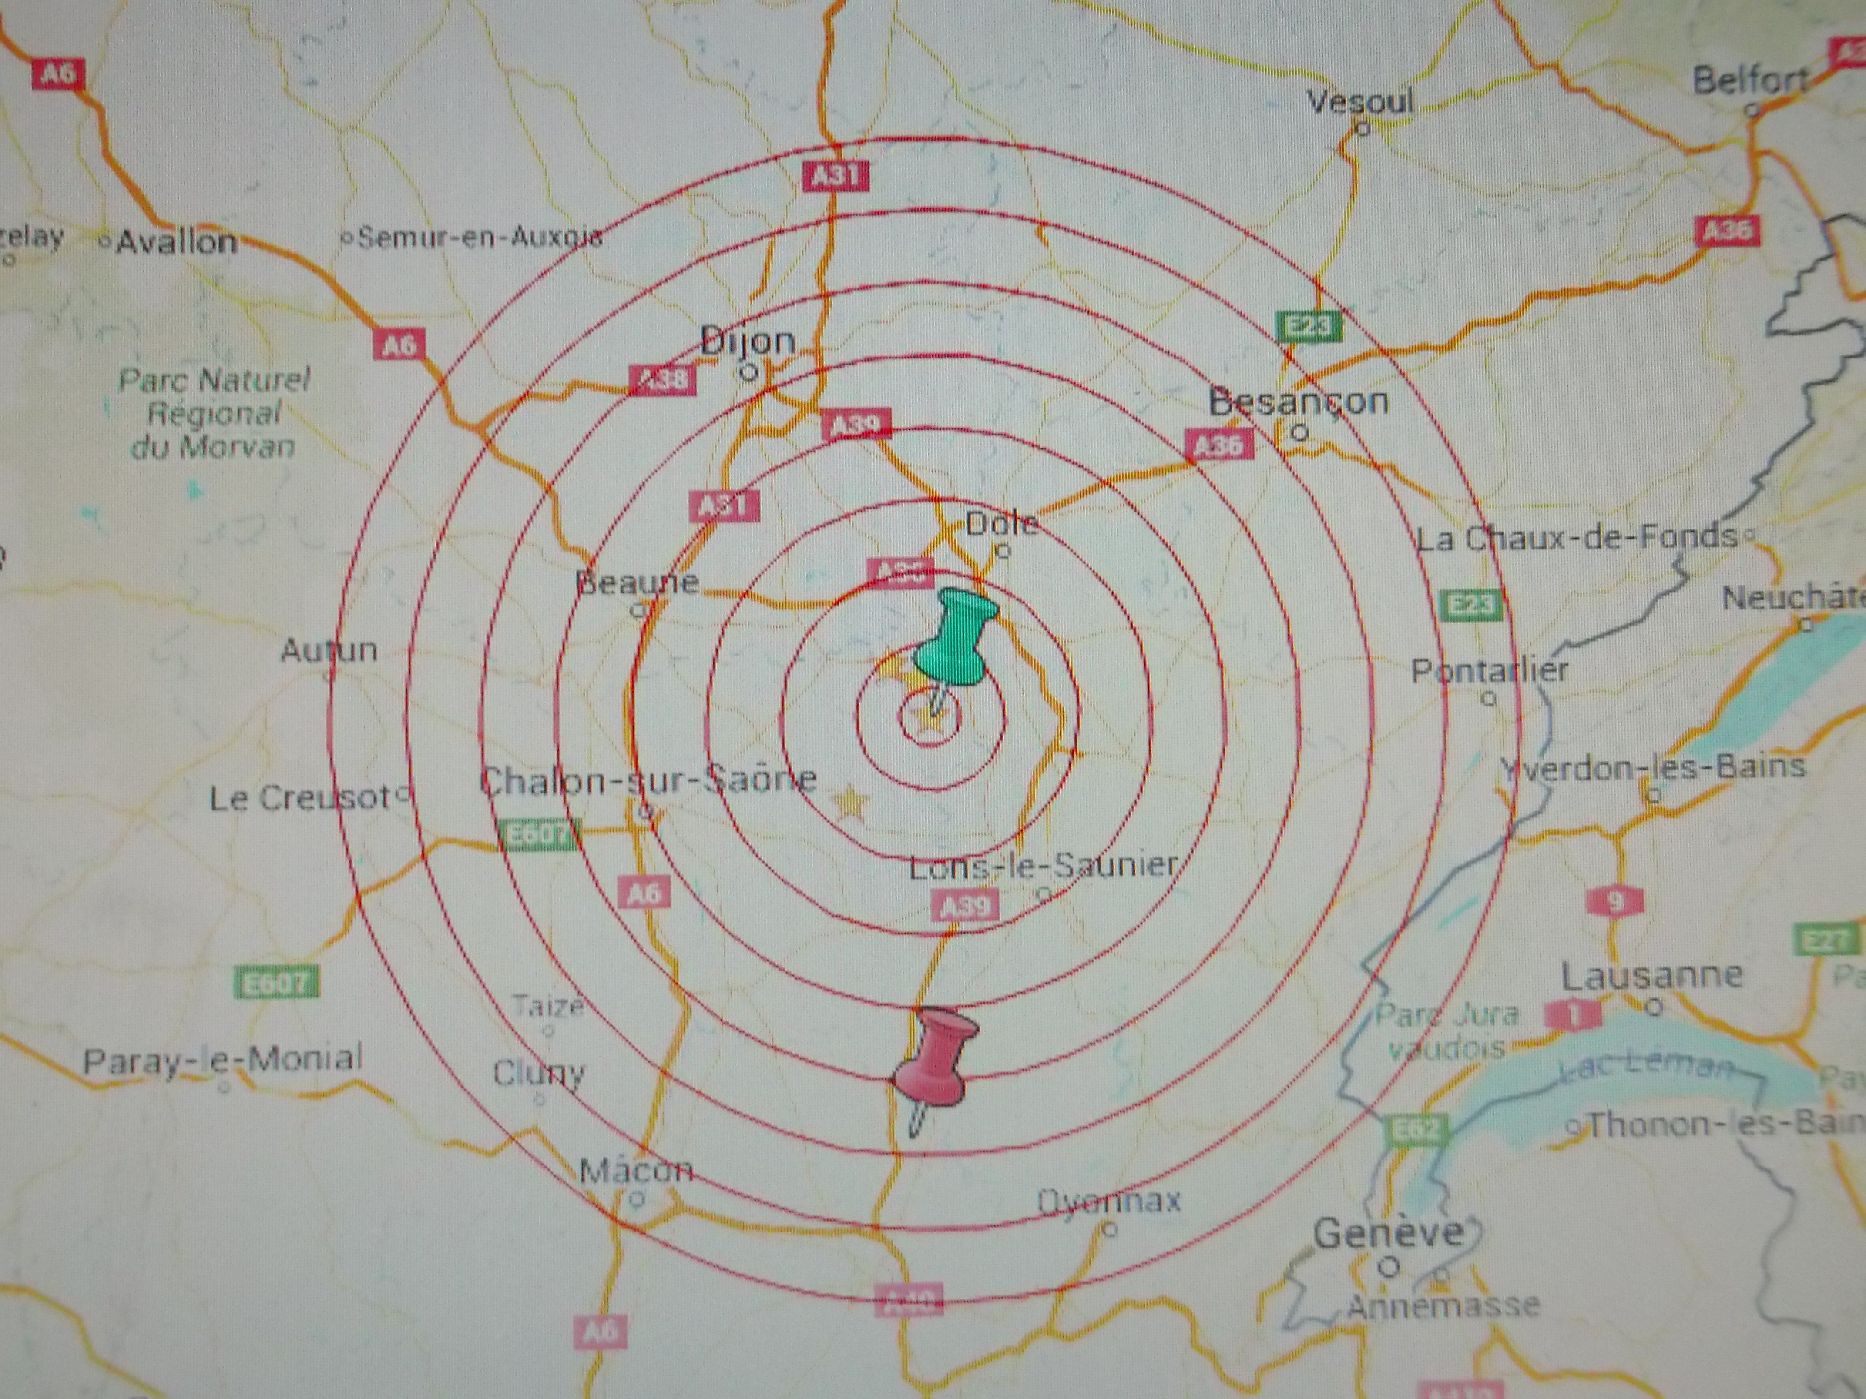Click the route 9 shield above Lausanne
The width and height of the screenshot is (1866, 1399).
[x=1614, y=900]
